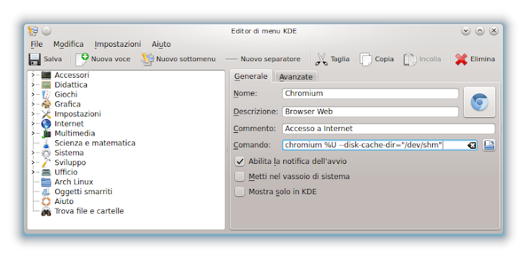Create a new entry with Nuova voce
Image resolution: width=527 pixels, height=258 pixels.
tap(103, 59)
